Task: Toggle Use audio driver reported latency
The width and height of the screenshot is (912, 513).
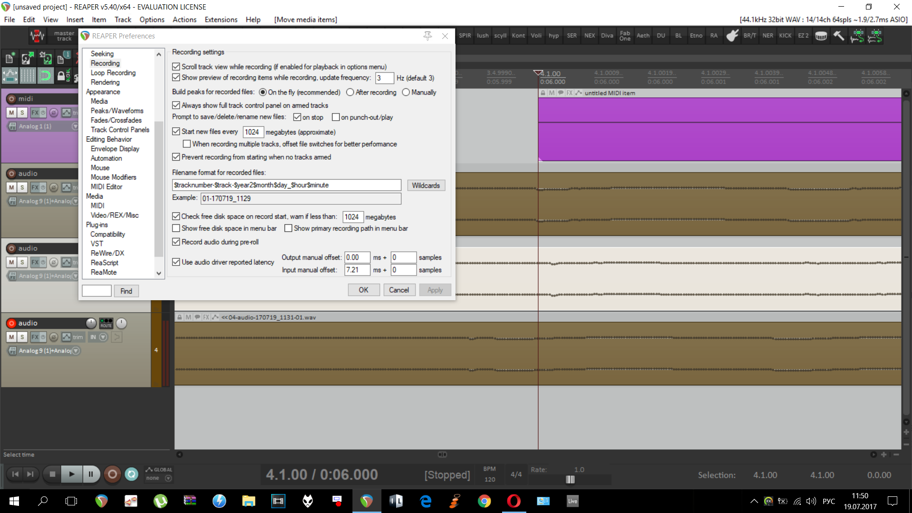Action: 176,262
